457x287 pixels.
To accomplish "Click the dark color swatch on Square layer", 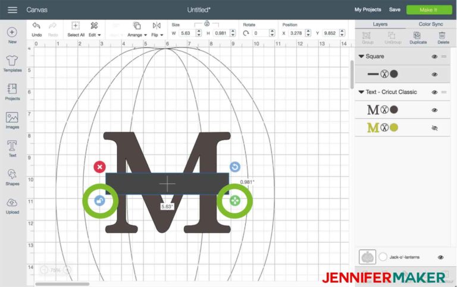I will tap(394, 74).
